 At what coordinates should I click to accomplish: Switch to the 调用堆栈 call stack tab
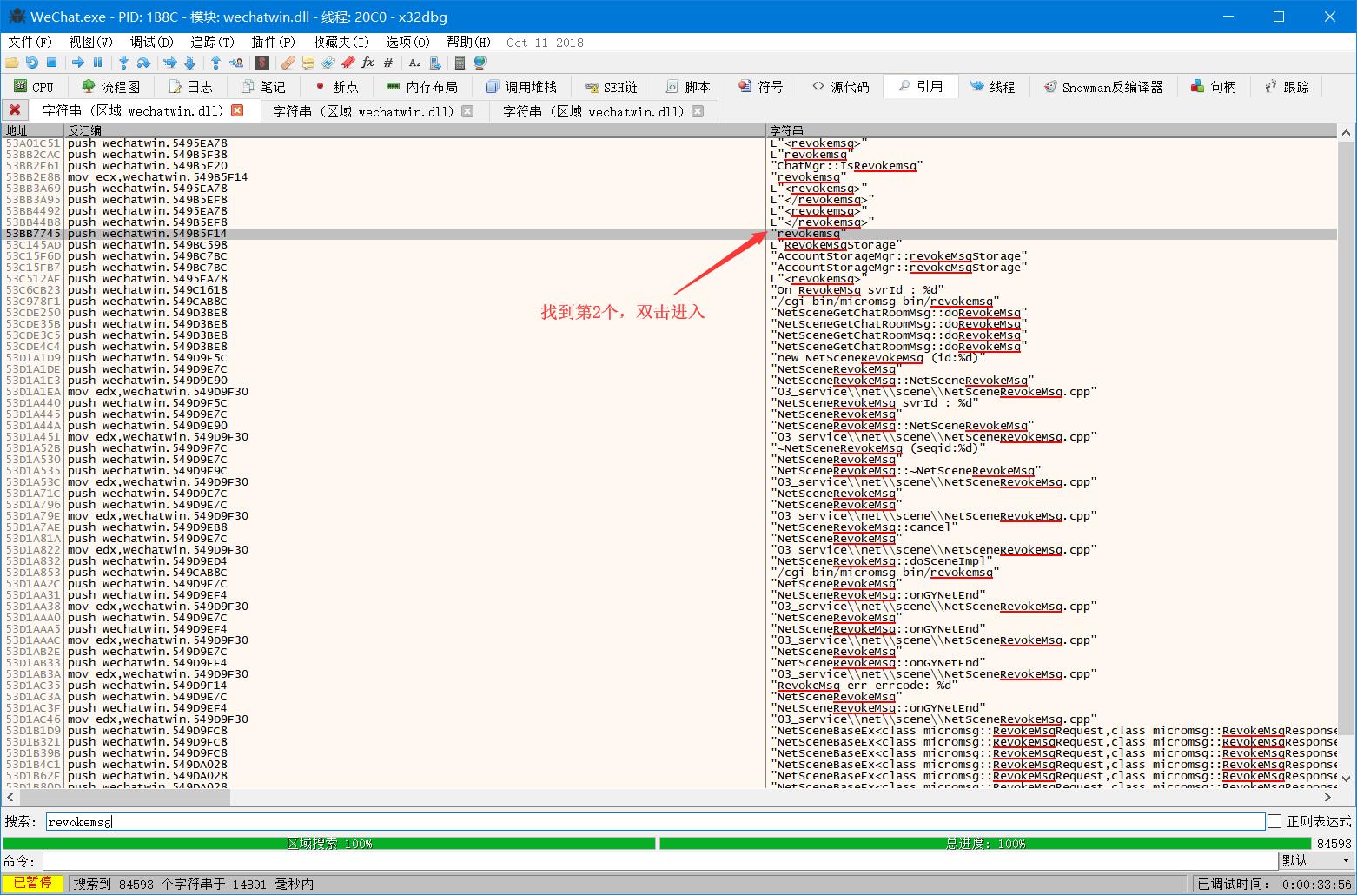point(521,87)
